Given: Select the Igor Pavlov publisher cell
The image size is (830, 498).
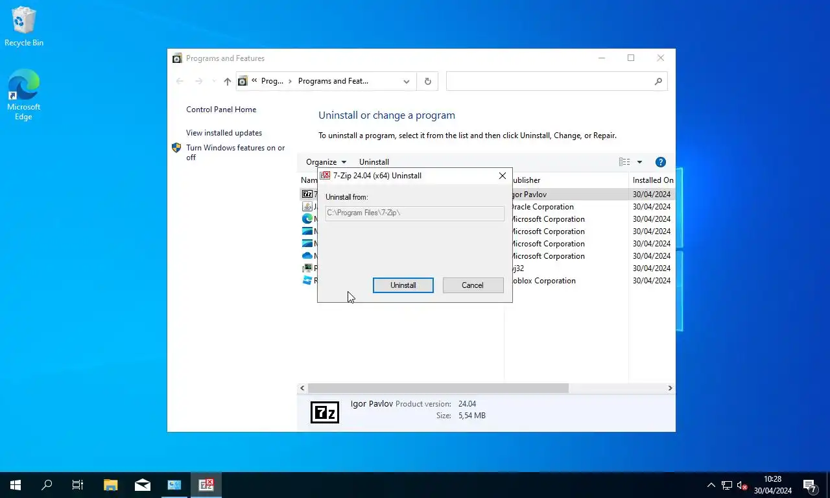Looking at the screenshot, I should point(529,195).
